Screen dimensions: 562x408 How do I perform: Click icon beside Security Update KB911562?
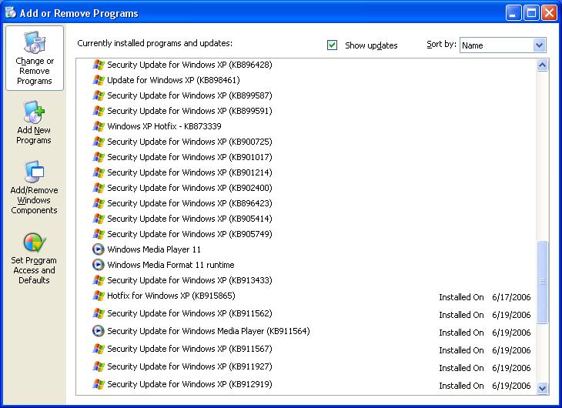pyautogui.click(x=99, y=313)
